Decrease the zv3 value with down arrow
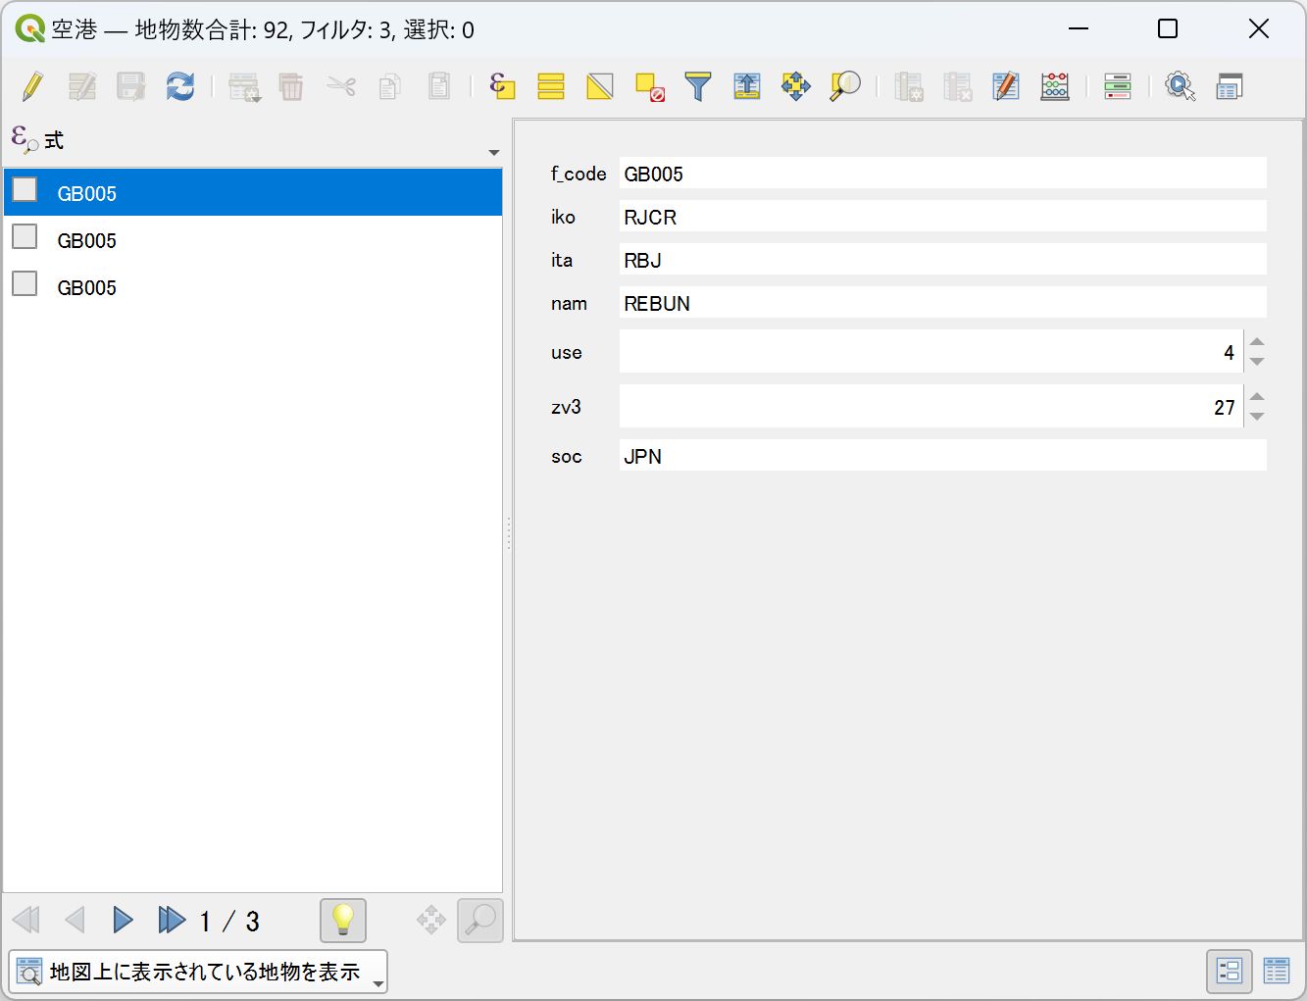 point(1257,417)
